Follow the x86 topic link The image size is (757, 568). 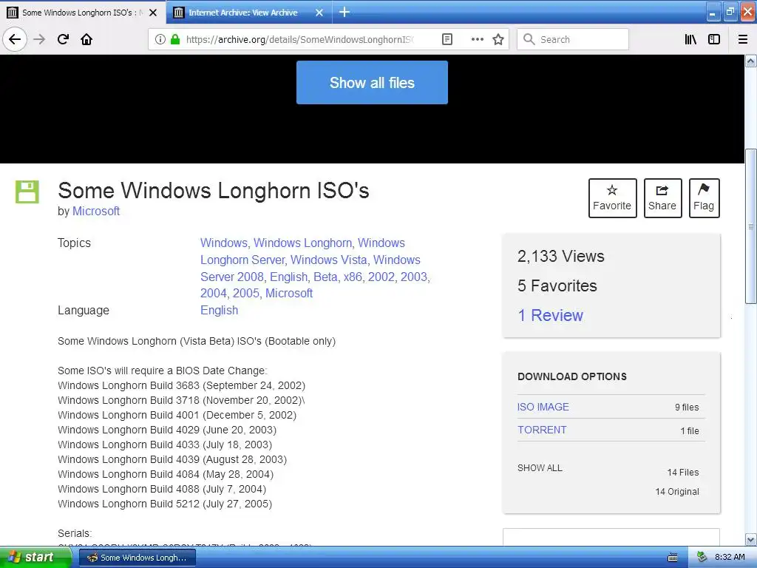353,277
